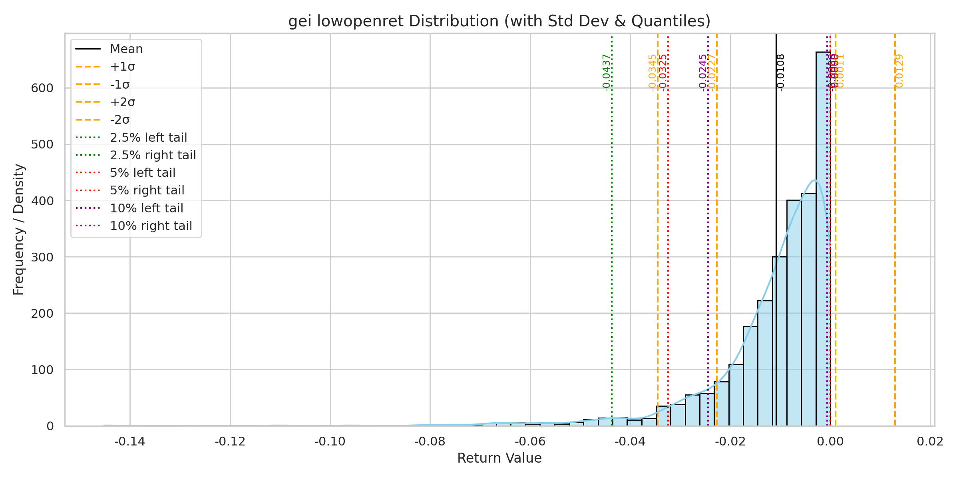
Task: Click the -2σ legend label
Action: (x=120, y=120)
